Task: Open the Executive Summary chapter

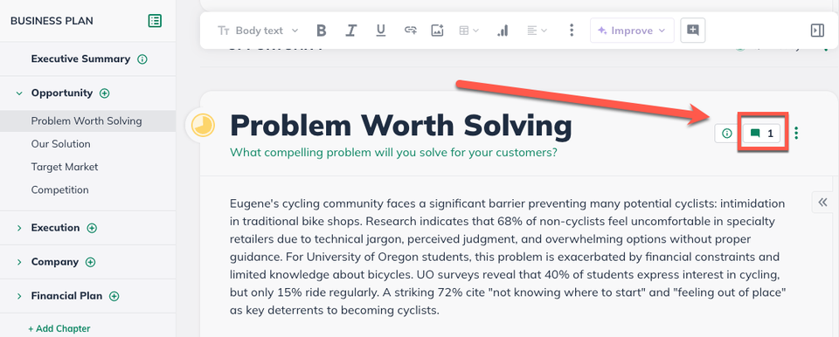Action: (x=80, y=58)
